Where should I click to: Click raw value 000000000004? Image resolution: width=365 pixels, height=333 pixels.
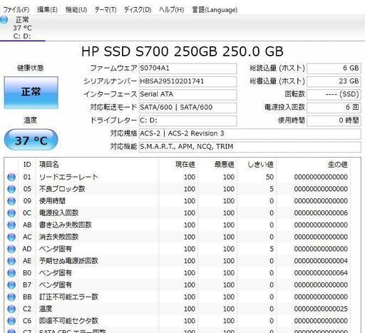tap(321, 261)
